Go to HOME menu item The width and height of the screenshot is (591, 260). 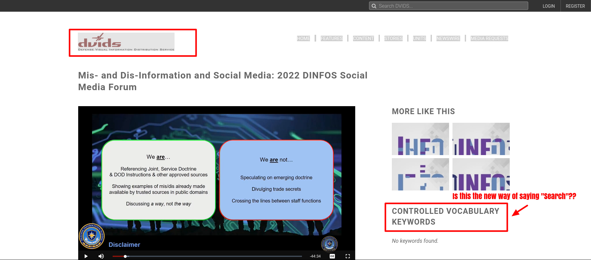tap(304, 38)
